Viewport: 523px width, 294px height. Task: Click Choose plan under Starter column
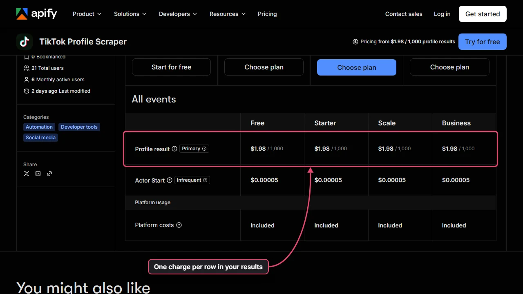pos(264,67)
